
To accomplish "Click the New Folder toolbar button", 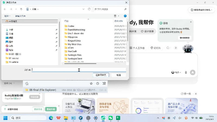I will pyautogui.click(x=20, y=16).
